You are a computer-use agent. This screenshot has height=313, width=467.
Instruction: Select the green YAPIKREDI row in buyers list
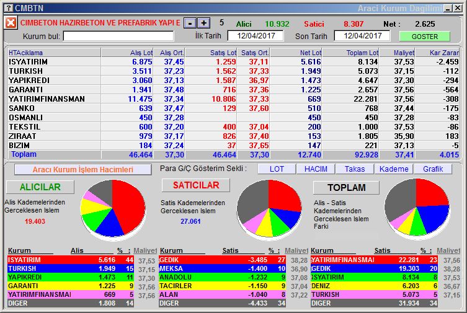pyautogui.click(x=71, y=277)
